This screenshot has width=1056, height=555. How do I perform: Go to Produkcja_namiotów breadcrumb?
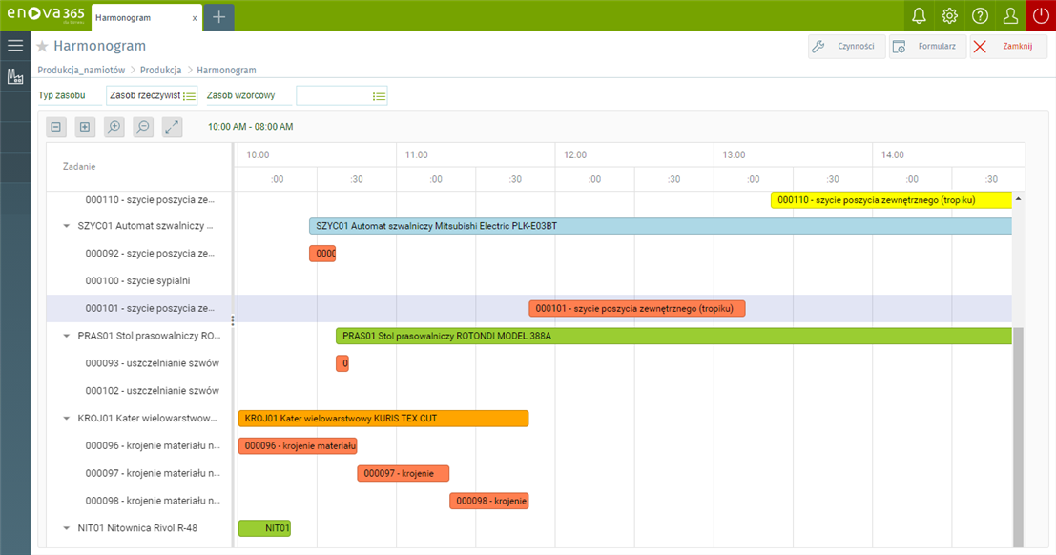[81, 70]
